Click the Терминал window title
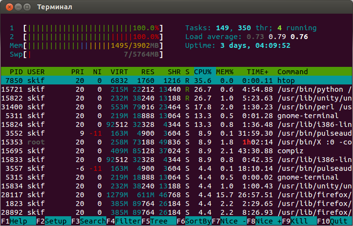The width and height of the screenshot is (353, 226). tap(55, 7)
